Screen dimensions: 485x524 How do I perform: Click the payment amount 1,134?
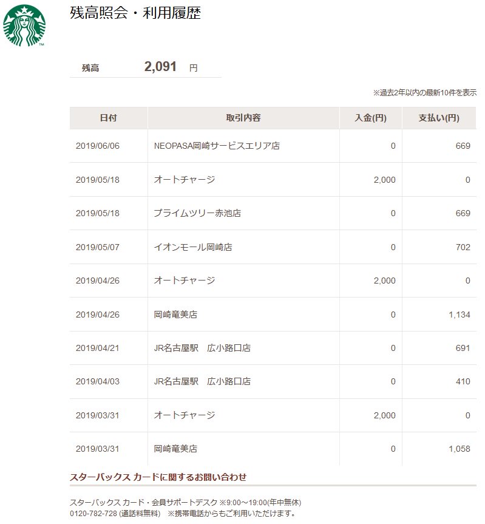(460, 315)
